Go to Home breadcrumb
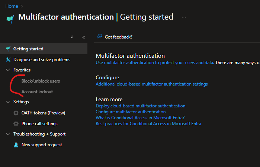 (12, 6)
